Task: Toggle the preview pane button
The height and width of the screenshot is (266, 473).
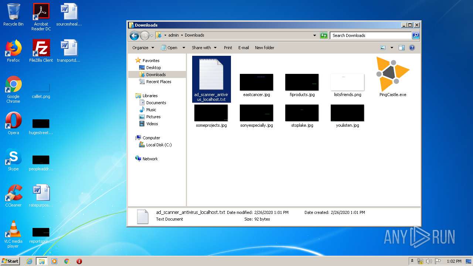Action: 402,48
